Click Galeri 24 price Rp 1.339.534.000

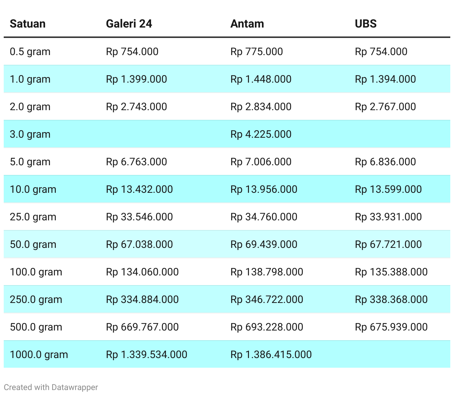pyautogui.click(x=147, y=354)
